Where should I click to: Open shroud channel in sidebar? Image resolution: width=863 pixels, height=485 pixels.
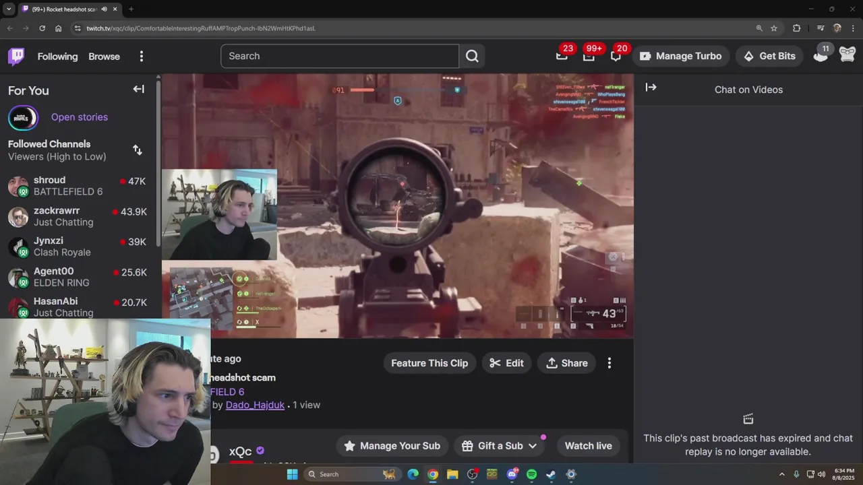point(77,186)
